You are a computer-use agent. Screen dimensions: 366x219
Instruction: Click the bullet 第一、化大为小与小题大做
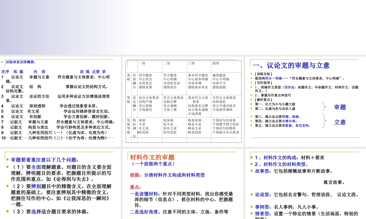(275, 104)
